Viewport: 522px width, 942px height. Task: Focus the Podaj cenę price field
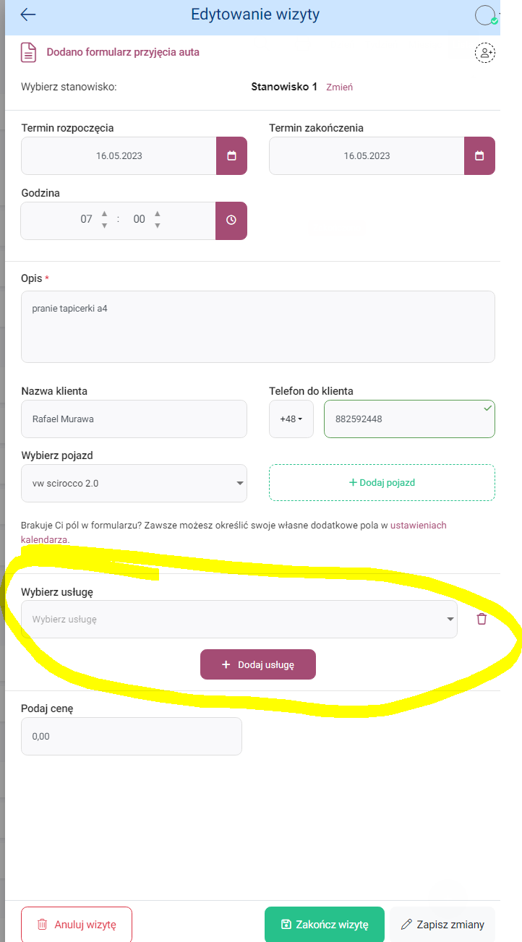click(x=132, y=736)
